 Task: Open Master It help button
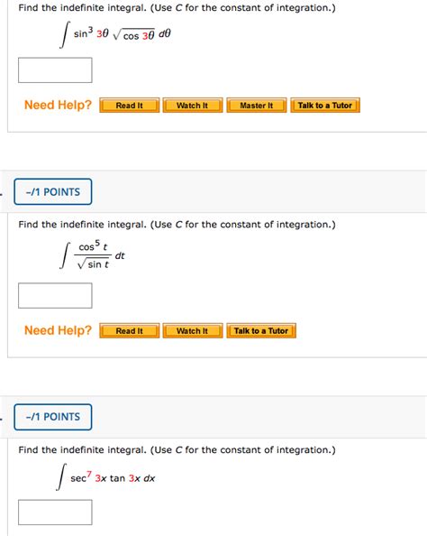(257, 106)
